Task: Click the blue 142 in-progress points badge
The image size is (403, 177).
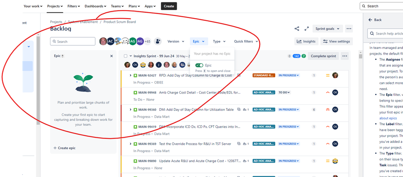Action: coord(297,56)
